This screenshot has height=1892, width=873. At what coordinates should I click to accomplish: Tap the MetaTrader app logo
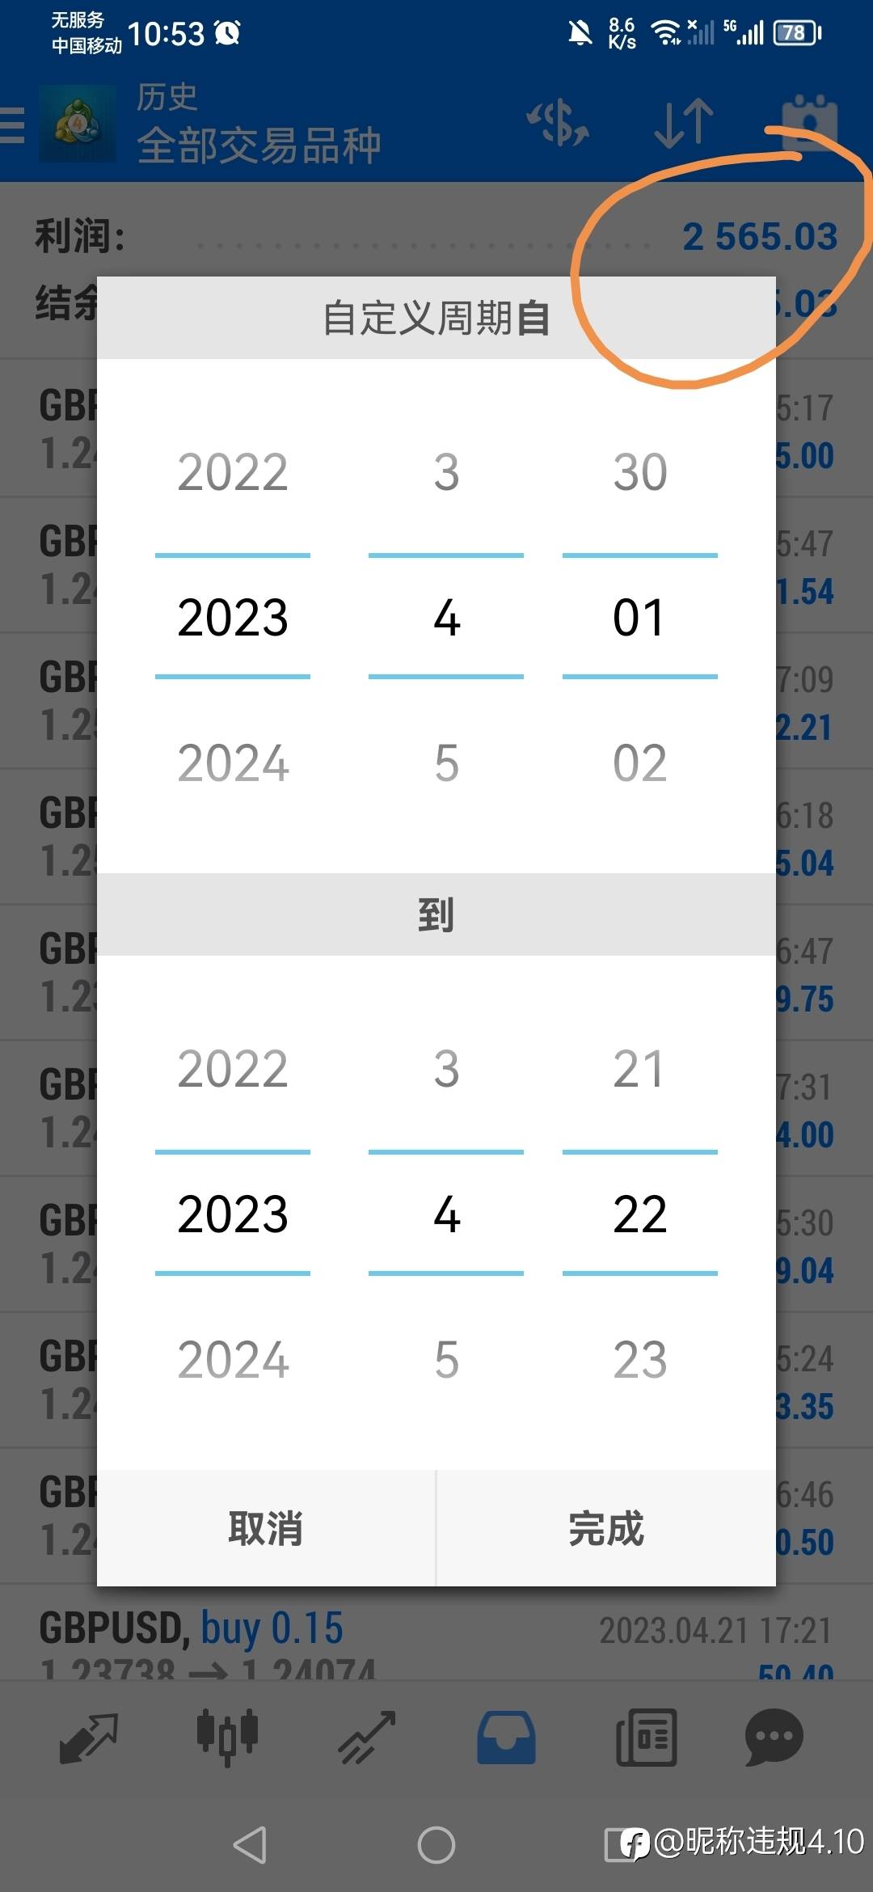pos(78,124)
